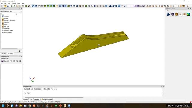The height and width of the screenshot is (108, 192).
Task: Open the Tools menu
Action: [x=19, y=3]
